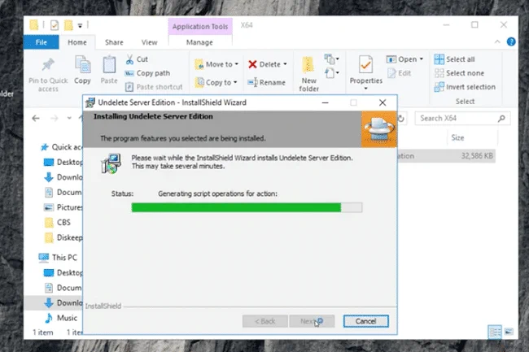Image resolution: width=529 pixels, height=352 pixels.
Task: Open Downloads under This PC
Action: coord(63,303)
